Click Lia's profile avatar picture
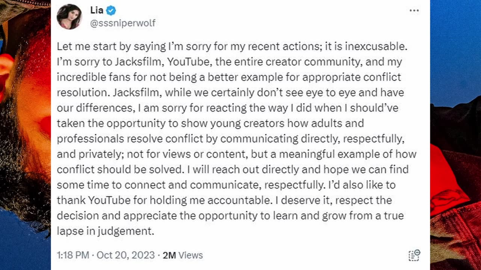481x270 pixels. click(69, 17)
